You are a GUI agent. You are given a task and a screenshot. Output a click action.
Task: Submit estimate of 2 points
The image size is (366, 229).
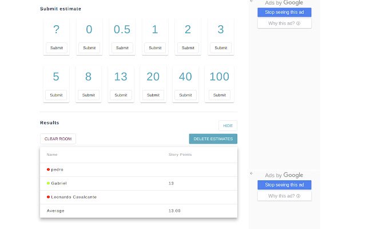[188, 48]
